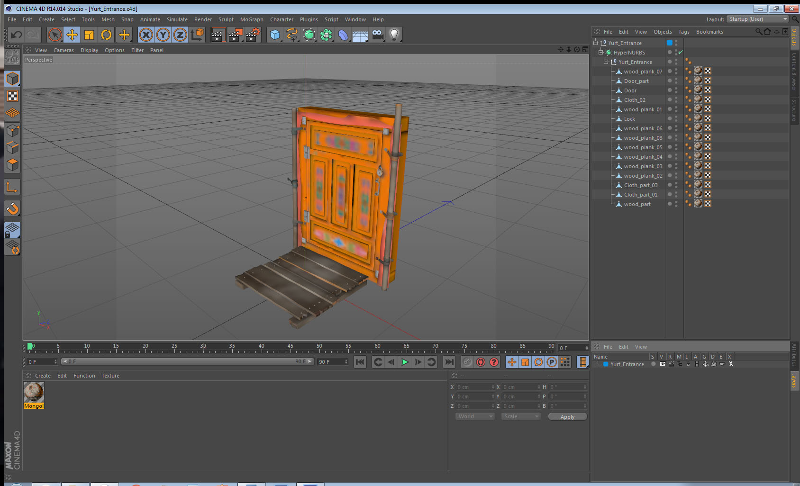Click the Make Editable icon
Screen dimensions: 800x486
[x=12, y=57]
